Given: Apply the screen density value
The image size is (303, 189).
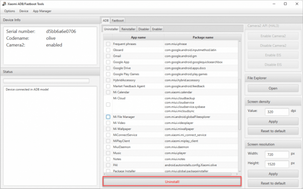Looking at the screenshot, I should pyautogui.click(x=273, y=121).
